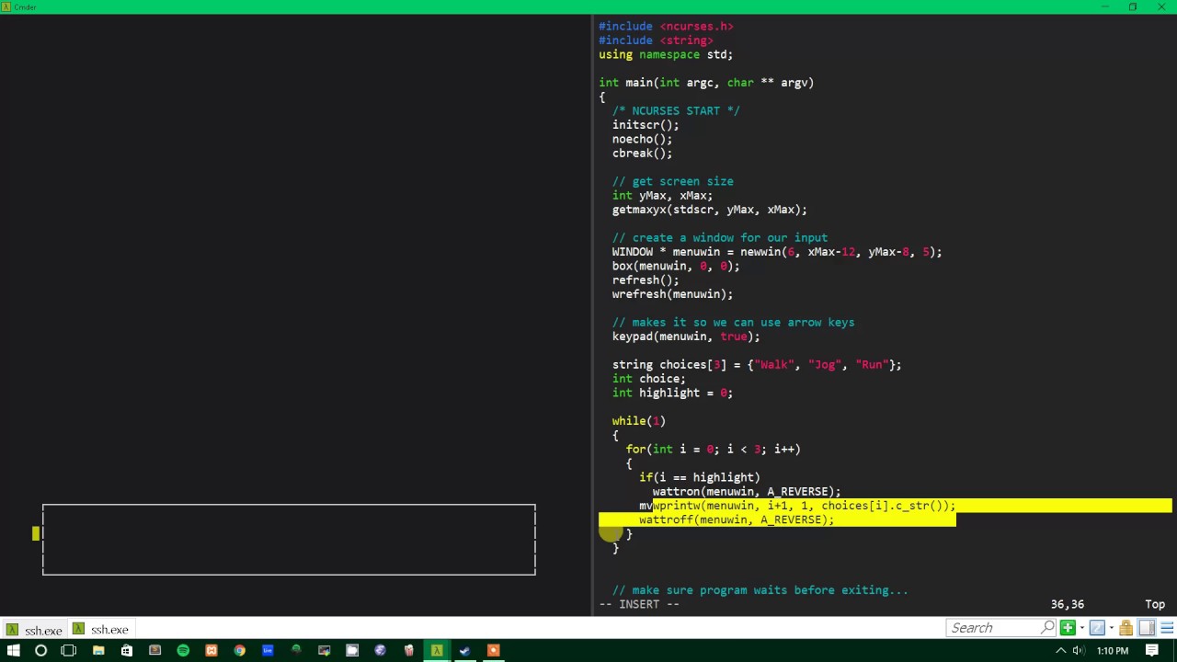Click the active console number icon
The width and height of the screenshot is (1177, 662).
point(1097,628)
